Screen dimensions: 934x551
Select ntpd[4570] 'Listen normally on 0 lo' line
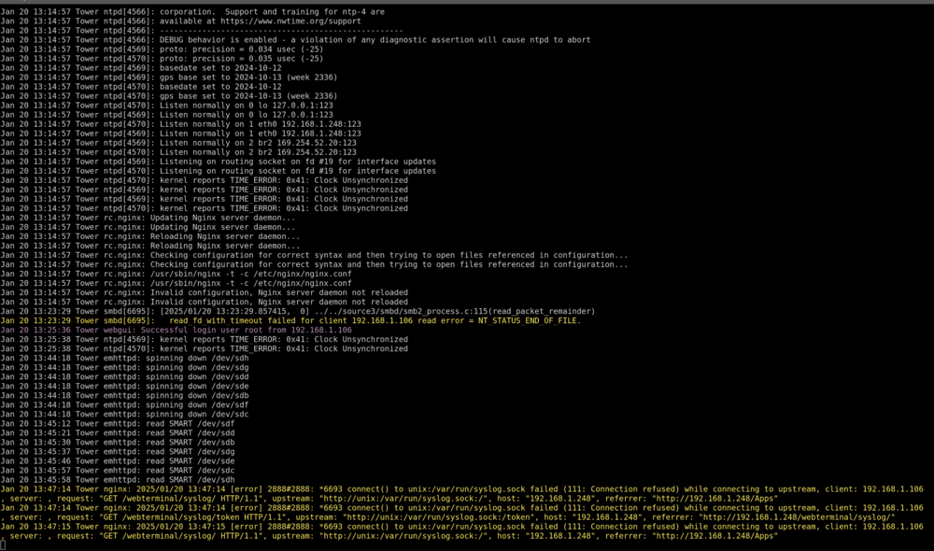(167, 105)
